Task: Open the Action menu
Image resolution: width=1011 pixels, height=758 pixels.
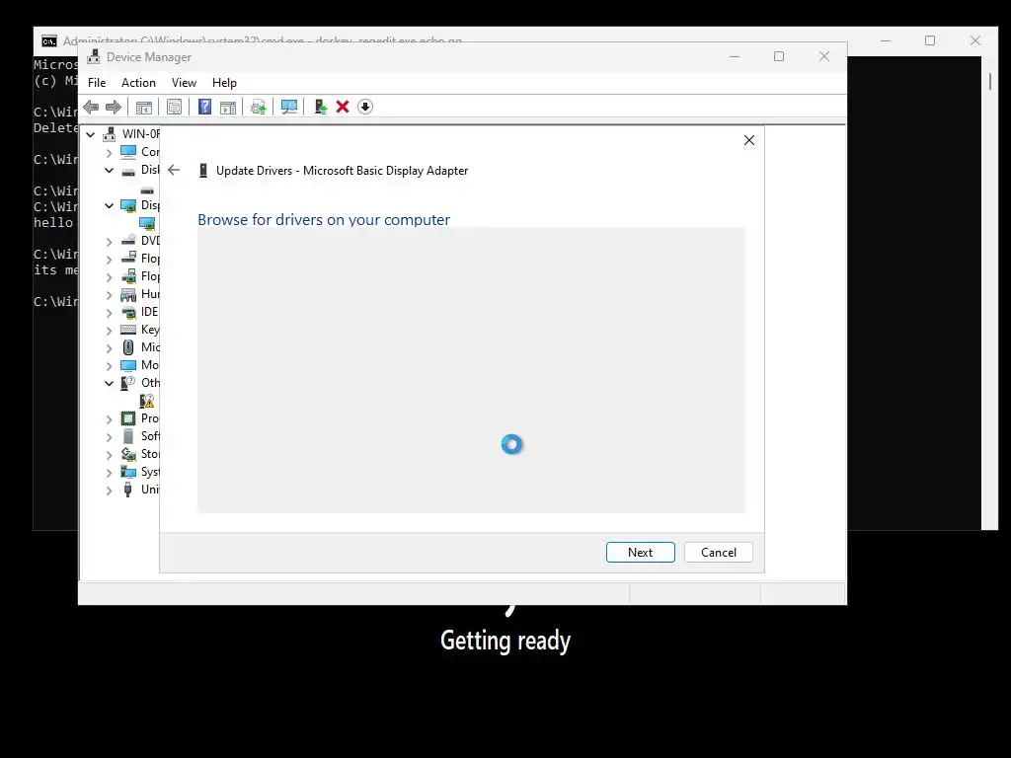Action: tap(138, 83)
